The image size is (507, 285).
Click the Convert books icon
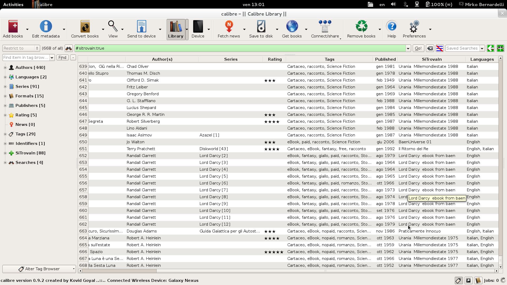click(x=85, y=27)
